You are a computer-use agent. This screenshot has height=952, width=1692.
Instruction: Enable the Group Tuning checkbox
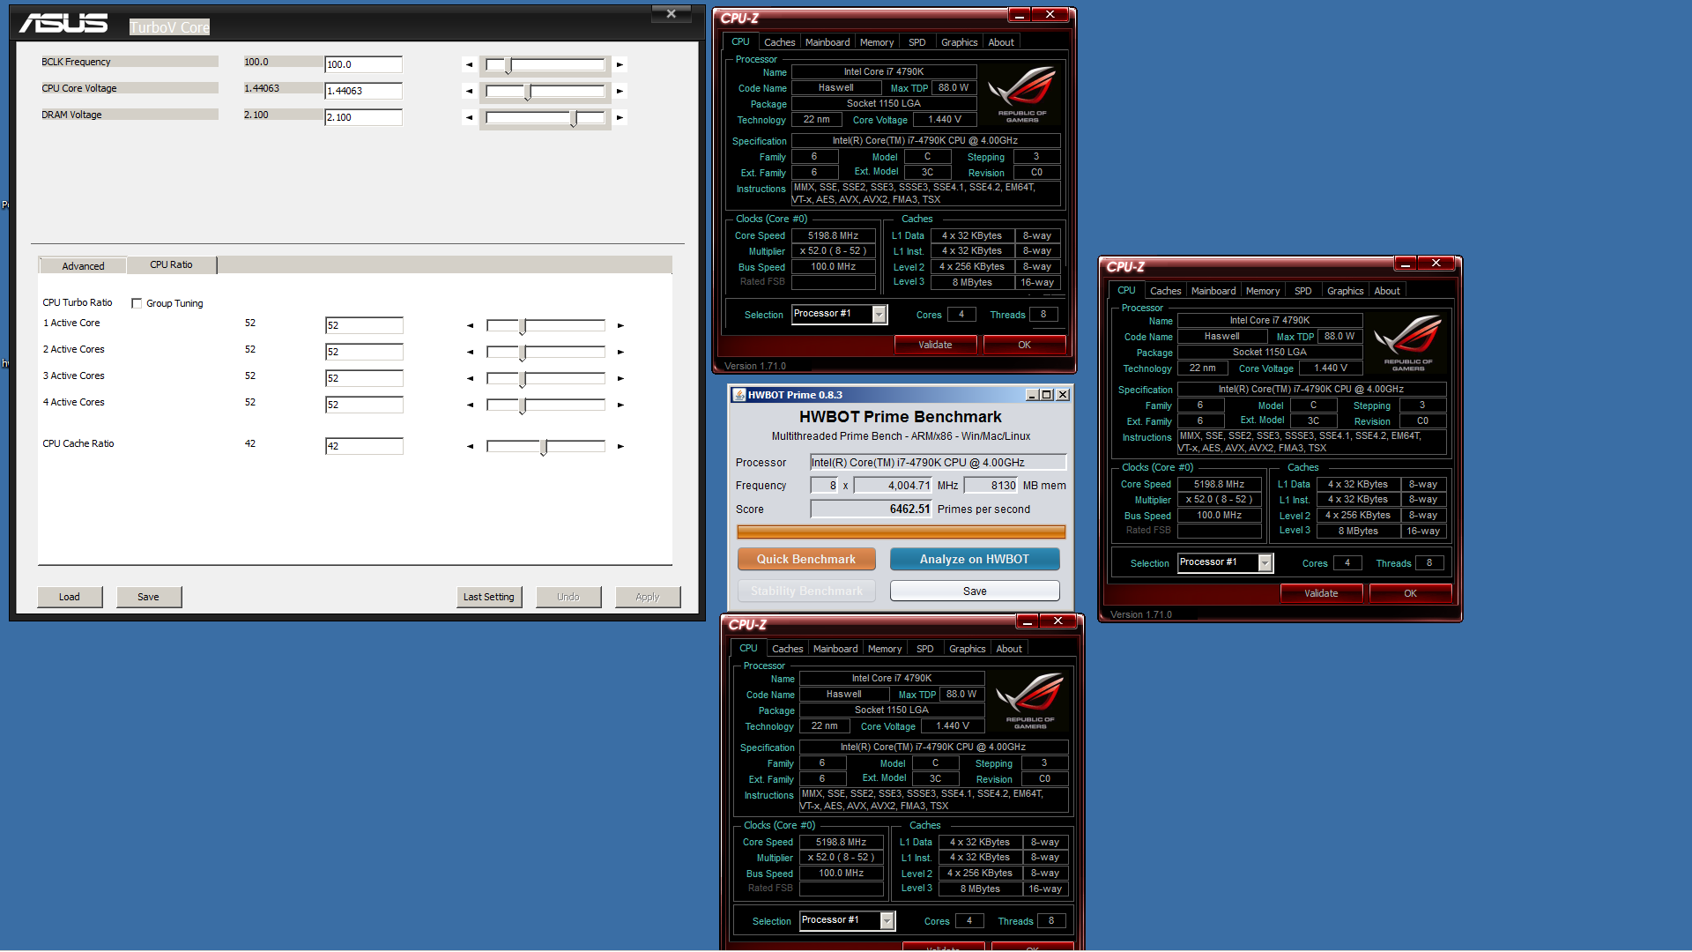coord(137,303)
